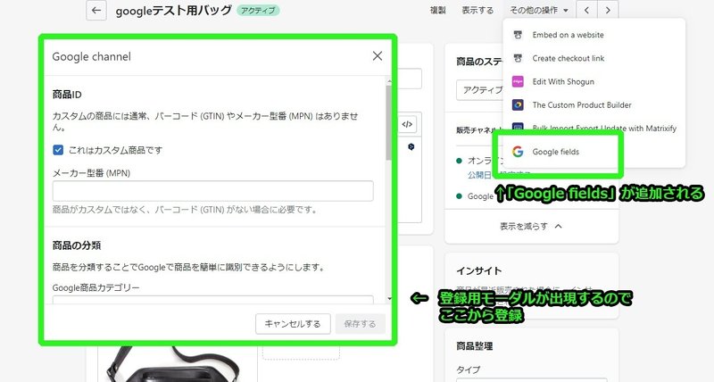Click the 商品の分類 heading text
714x382 pixels.
77,245
